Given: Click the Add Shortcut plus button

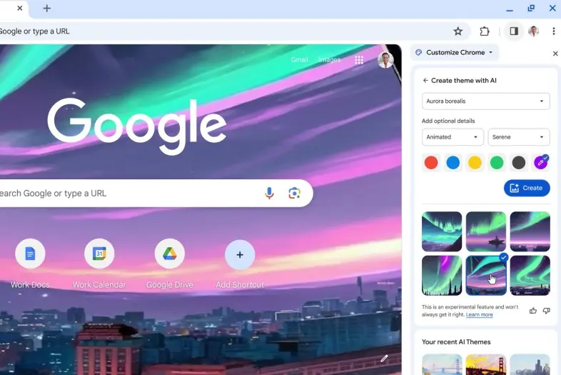Looking at the screenshot, I should tap(240, 255).
